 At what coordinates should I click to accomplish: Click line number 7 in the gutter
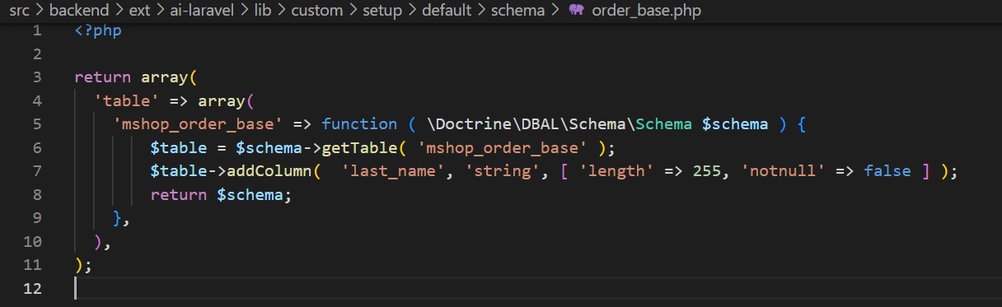37,171
